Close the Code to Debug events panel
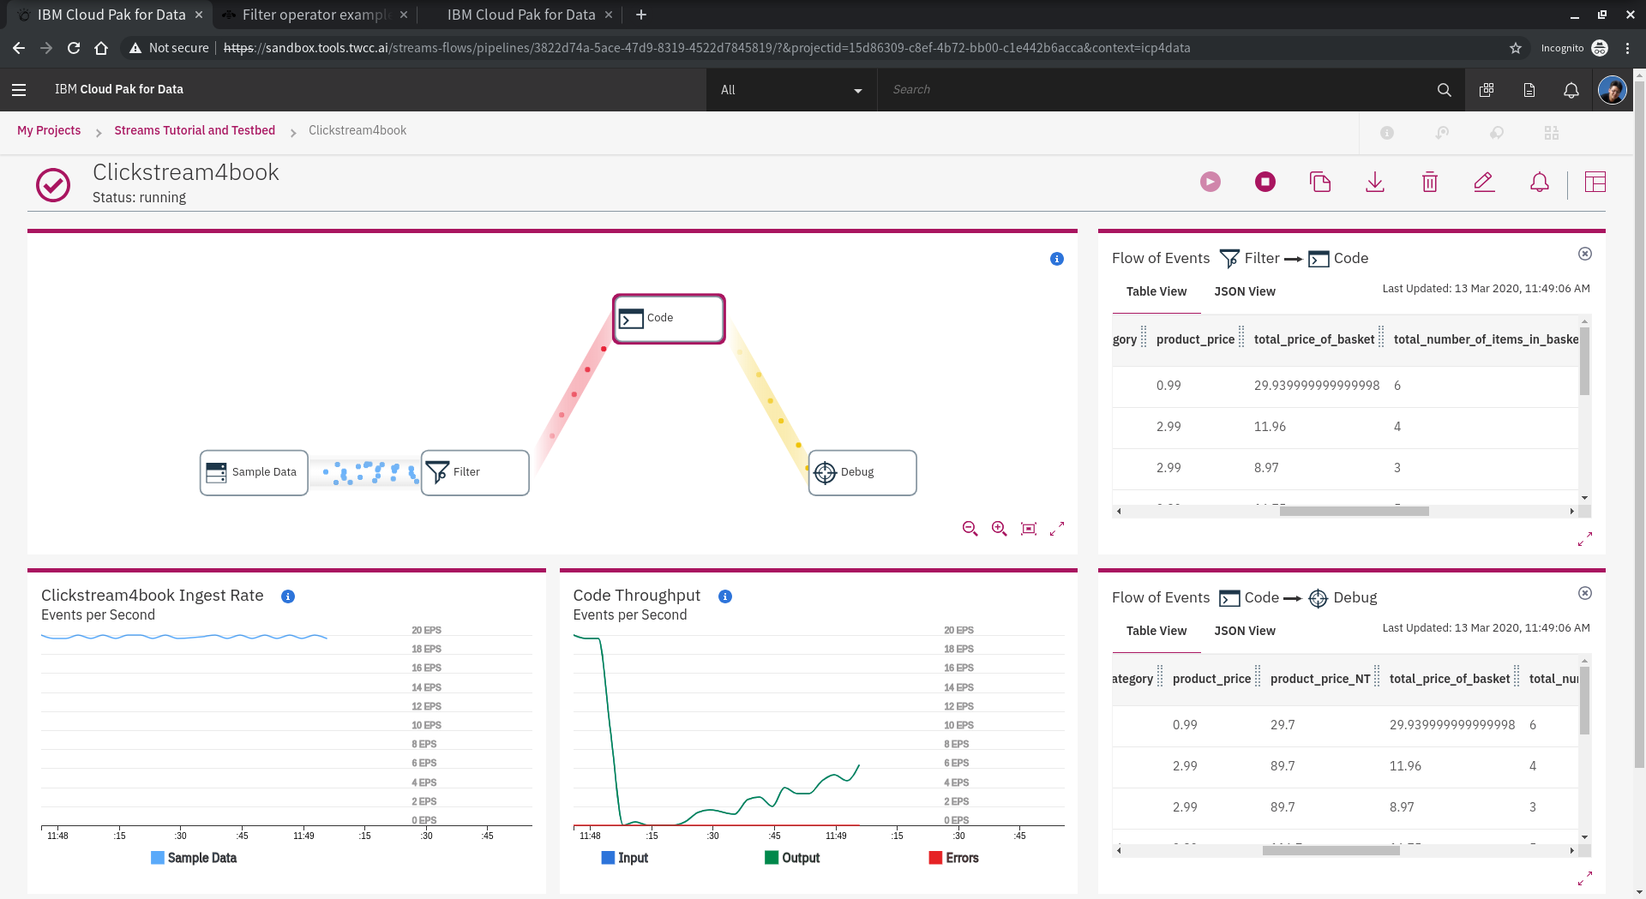Viewport: 1646px width, 899px height. [1585, 593]
